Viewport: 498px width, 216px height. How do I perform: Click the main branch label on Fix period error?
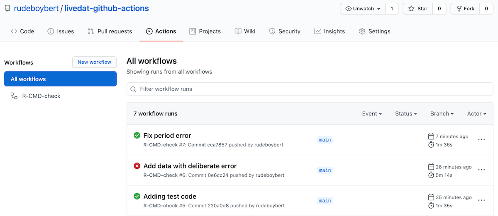coord(325,140)
